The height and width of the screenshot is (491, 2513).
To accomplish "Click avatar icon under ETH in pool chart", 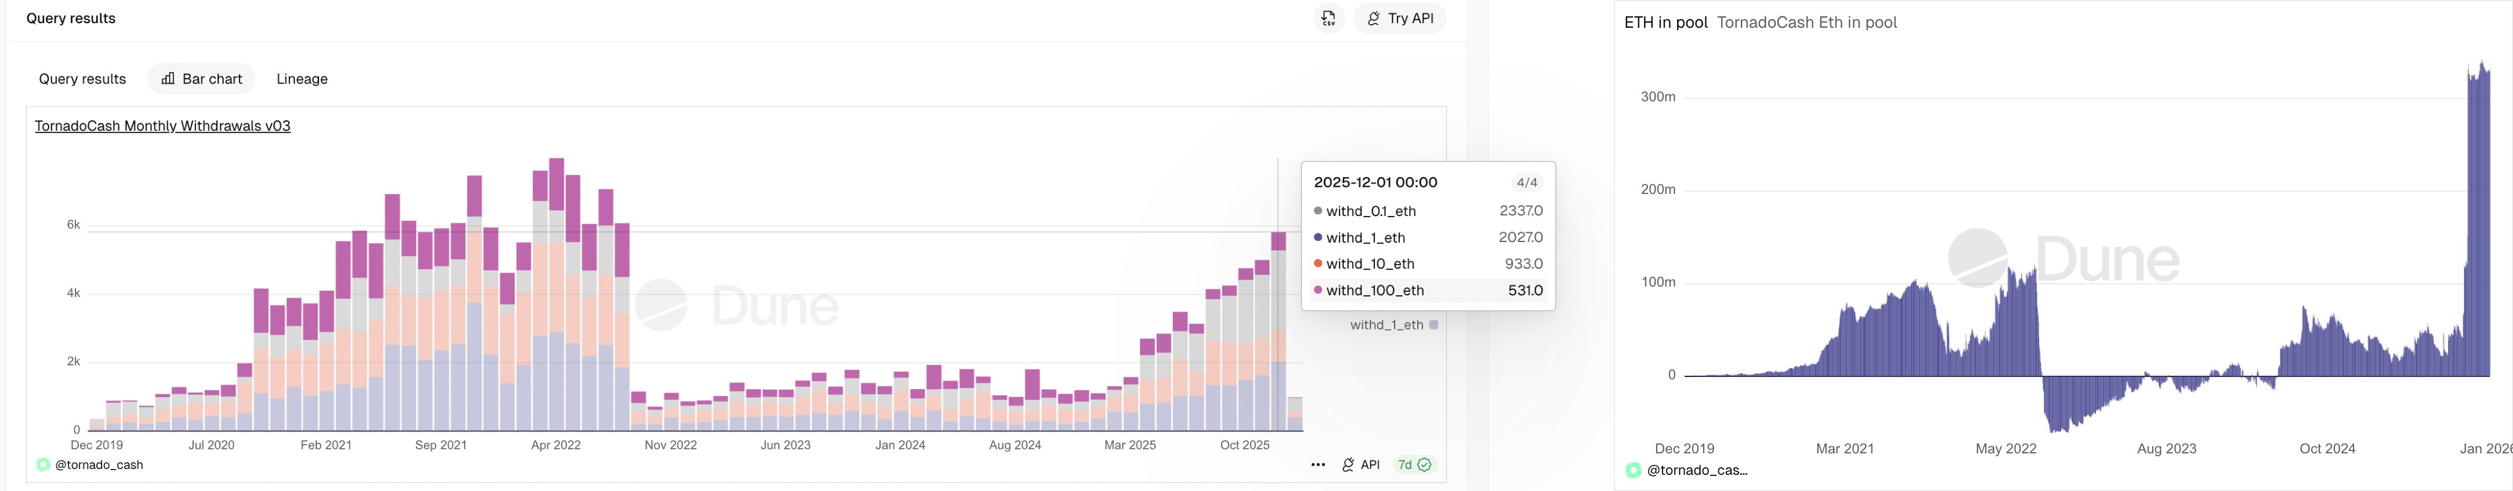I will 1633,470.
